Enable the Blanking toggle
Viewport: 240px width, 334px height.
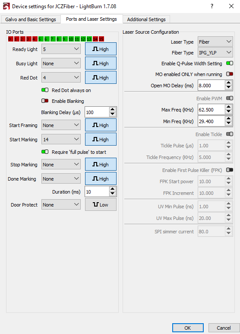tap(45, 101)
